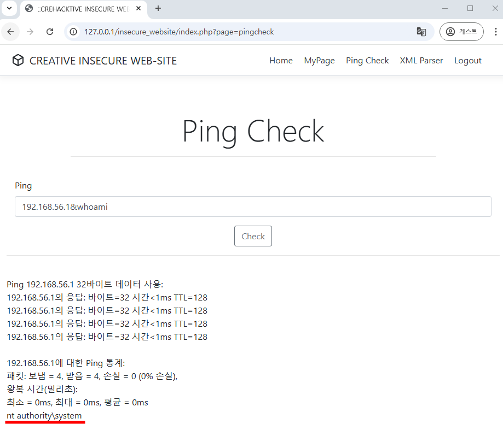Open a new browser tab

158,8
